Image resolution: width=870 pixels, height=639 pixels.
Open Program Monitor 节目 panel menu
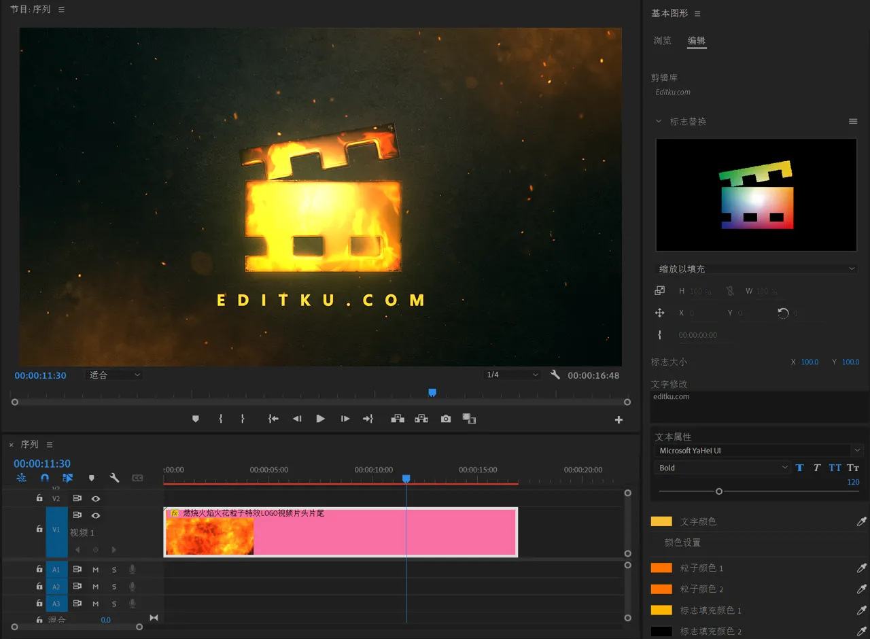pos(61,10)
